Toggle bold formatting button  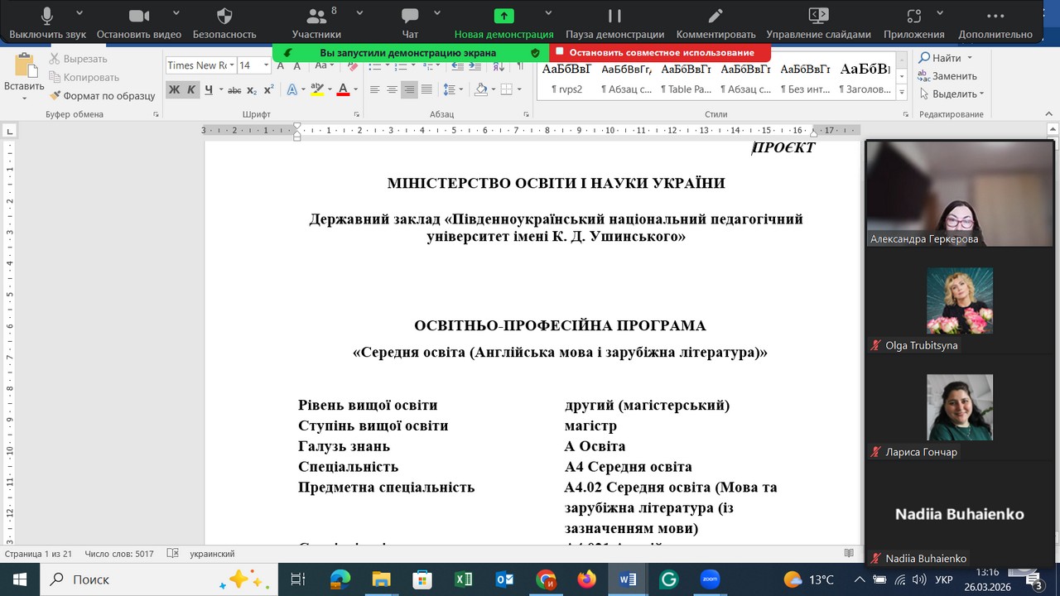coord(174,89)
